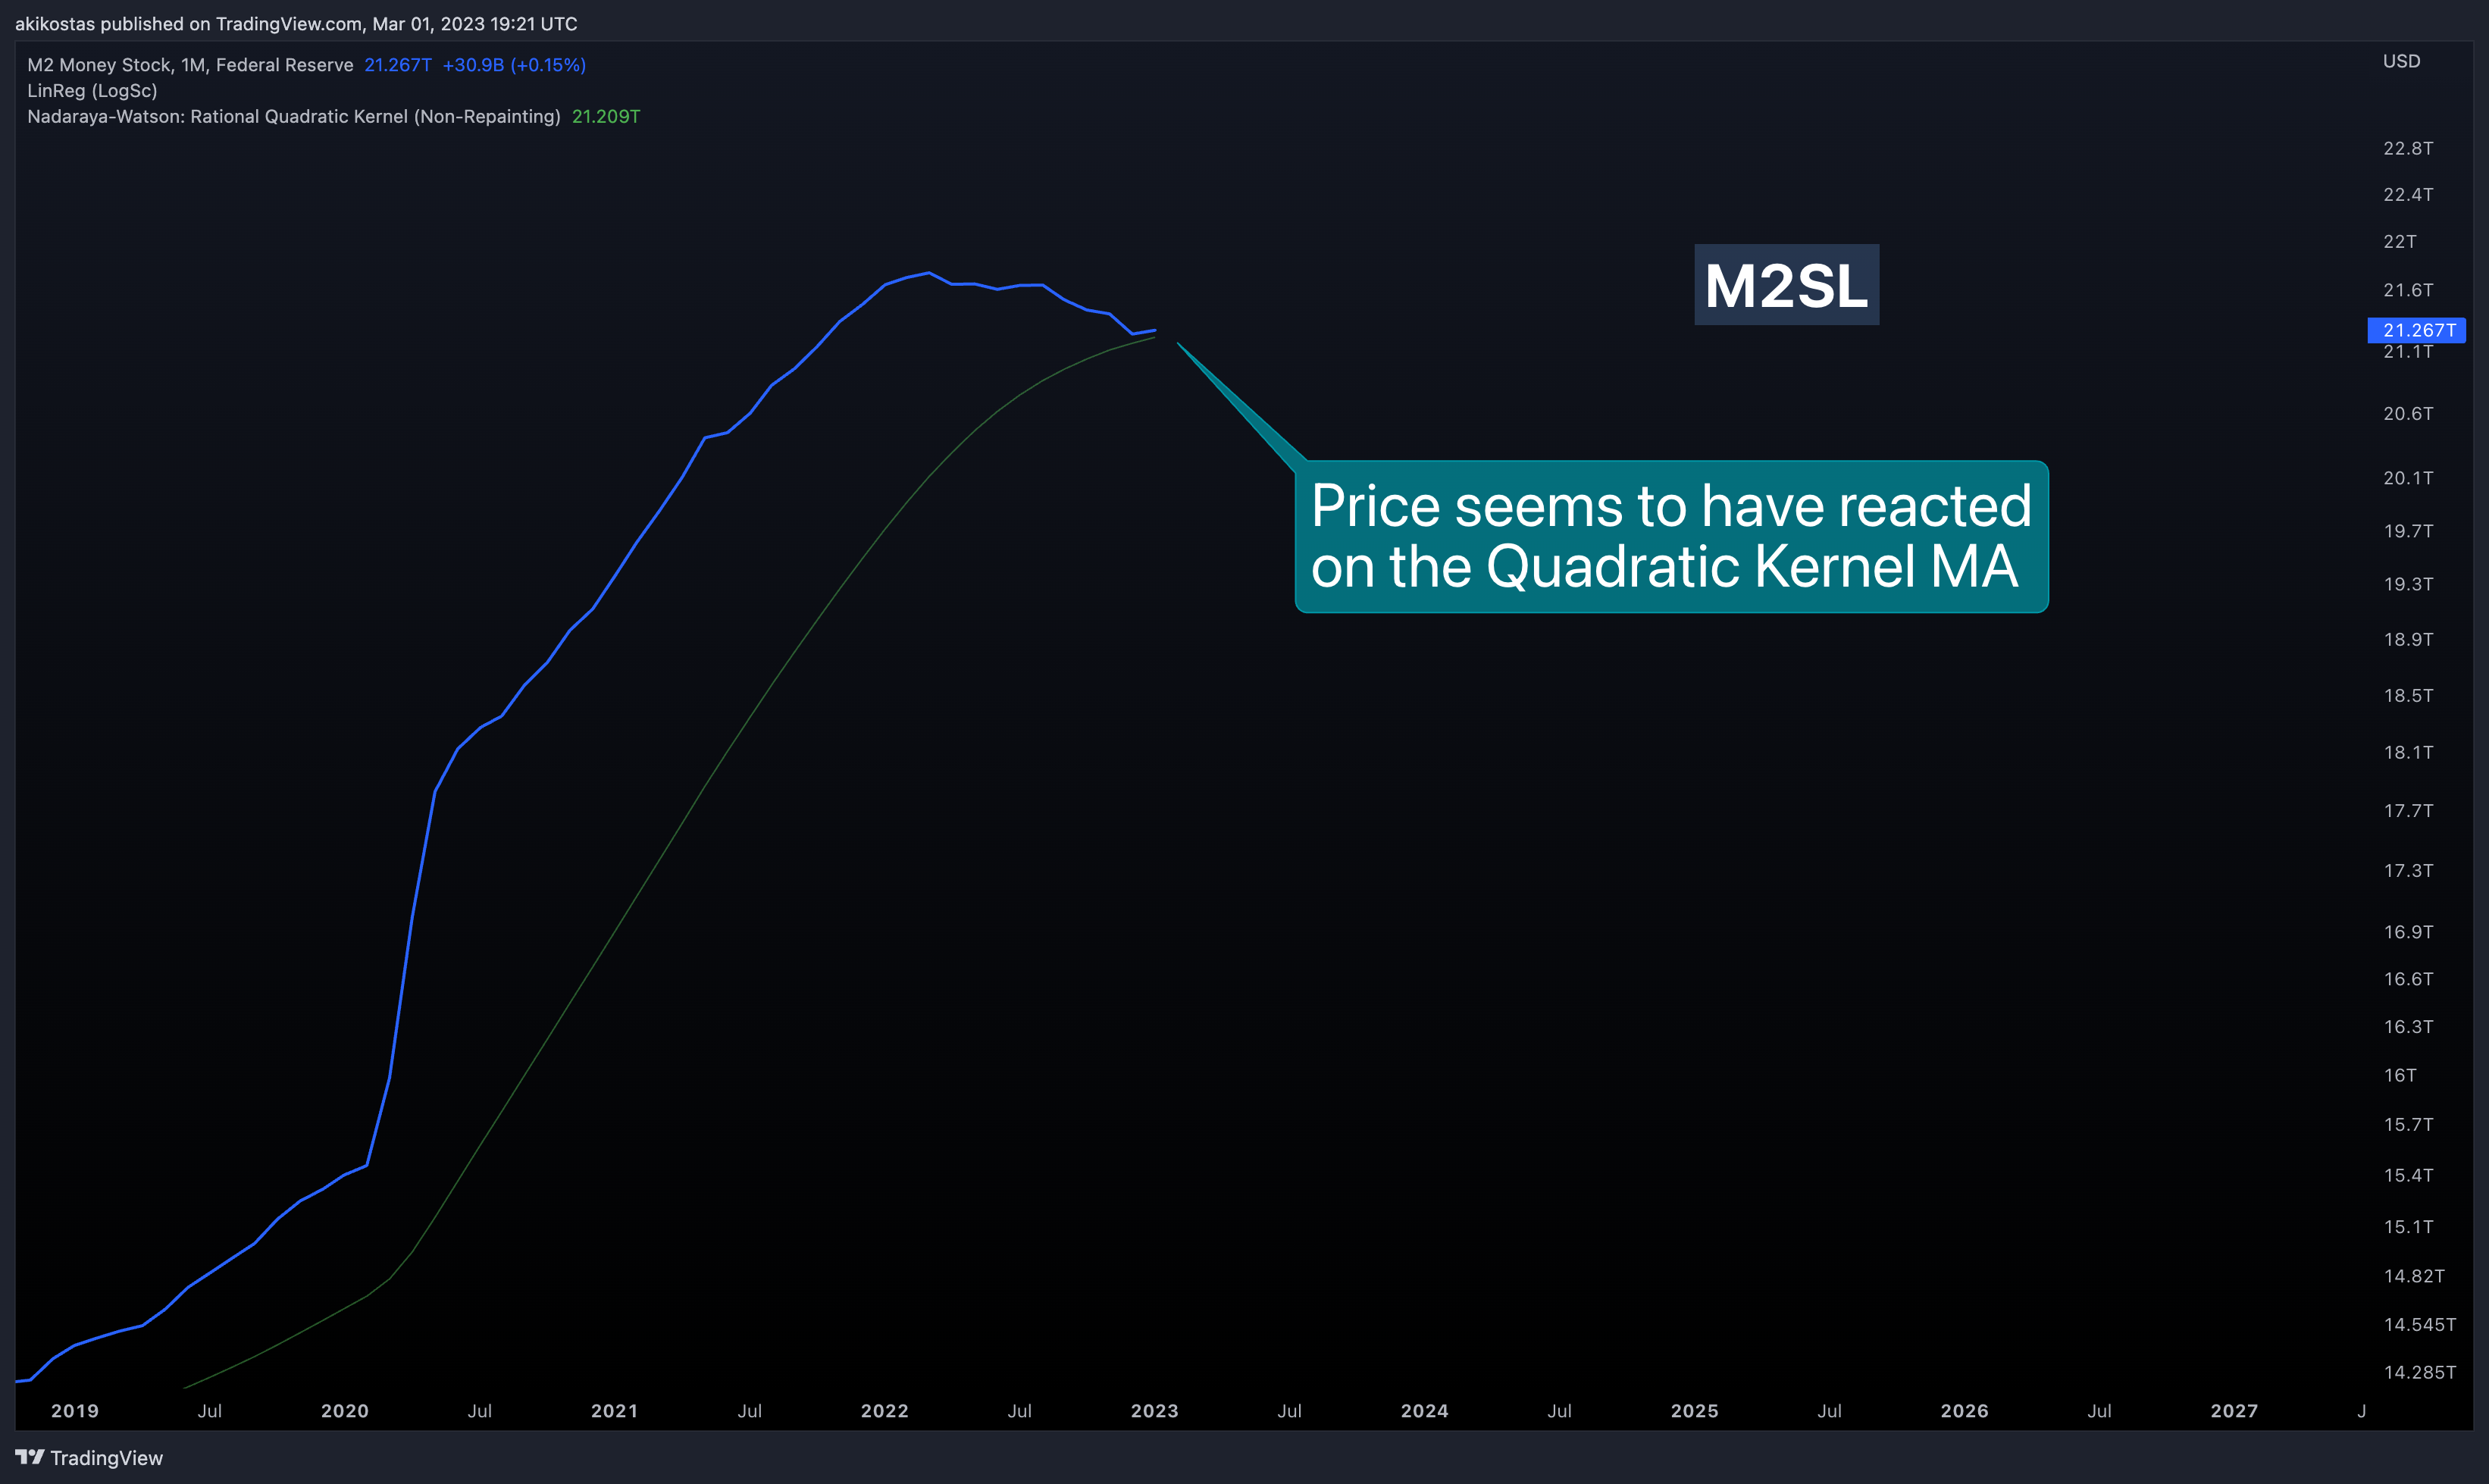Image resolution: width=2489 pixels, height=1484 pixels.
Task: Click the 2019 time axis label
Action: (75, 1411)
